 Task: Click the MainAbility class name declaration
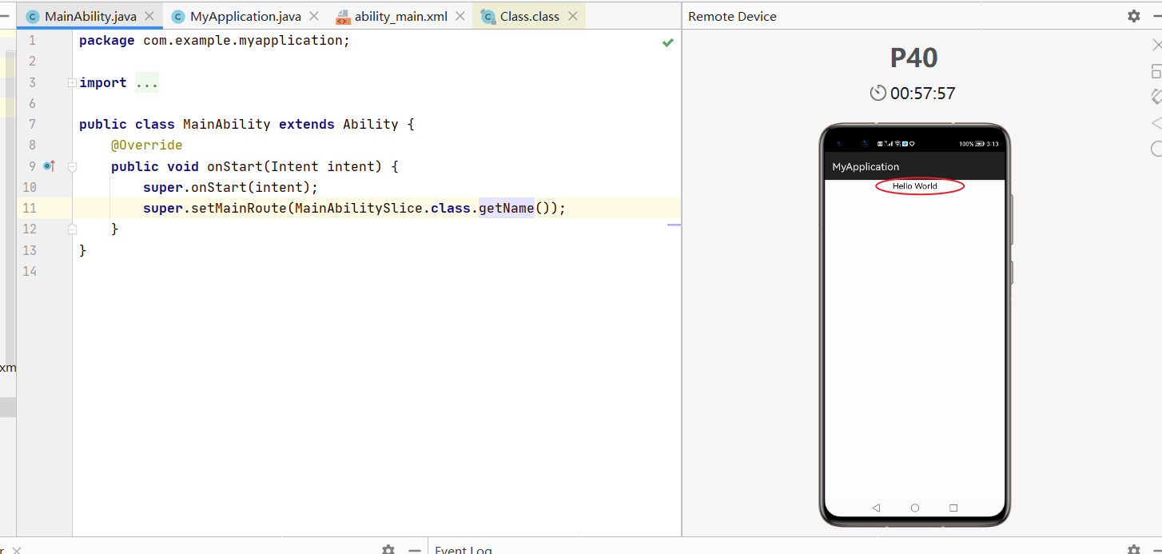(227, 124)
